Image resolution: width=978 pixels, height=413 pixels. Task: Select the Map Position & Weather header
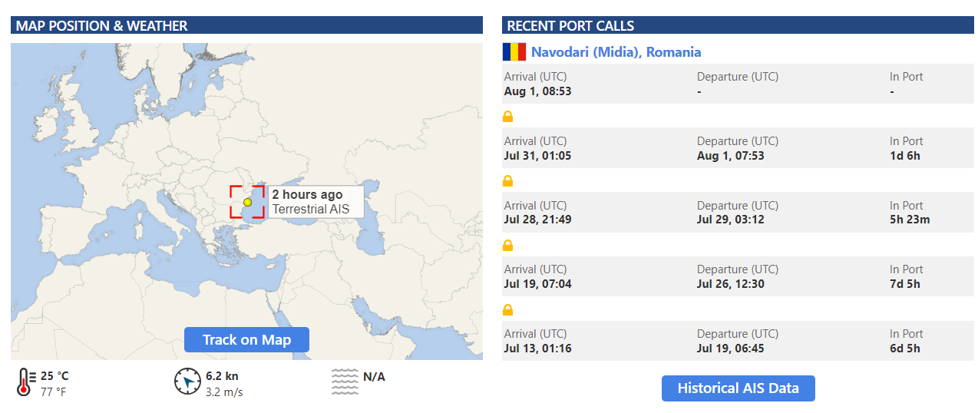point(246,25)
